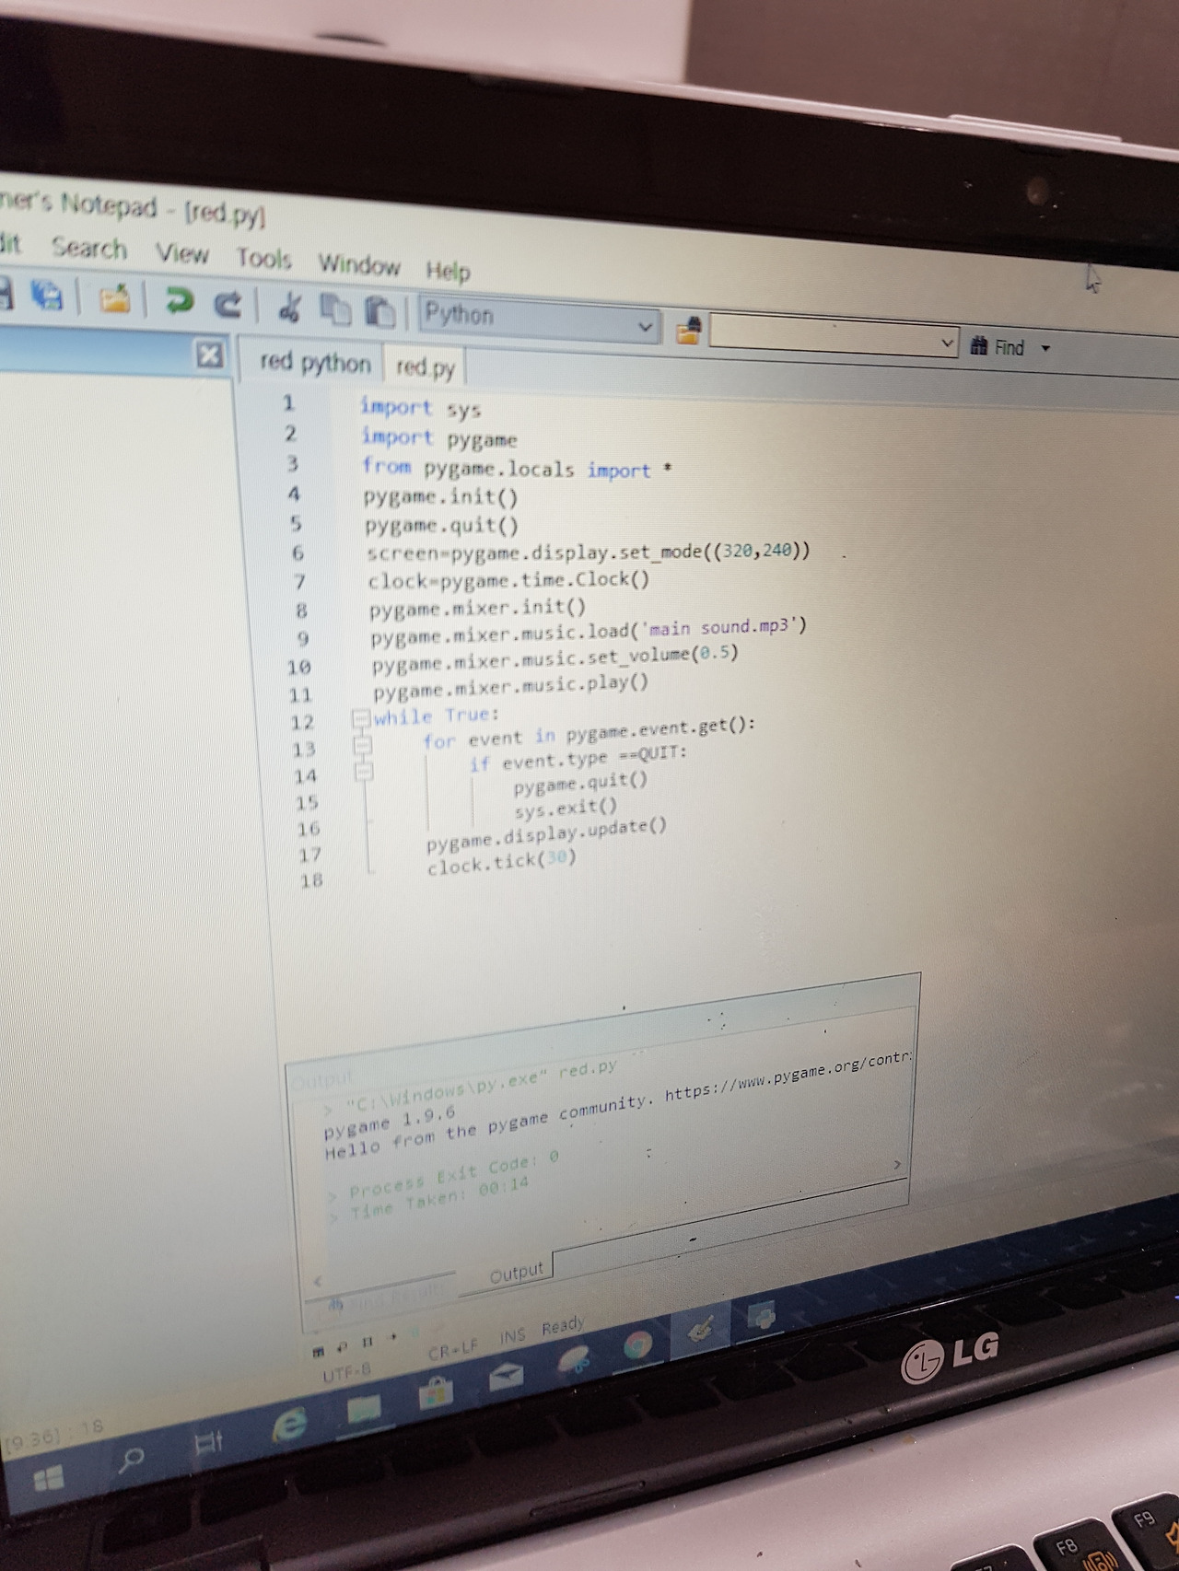Click the 'clock=pygame.time.Clock()' line
Image resolution: width=1179 pixels, height=1571 pixels.
click(509, 580)
